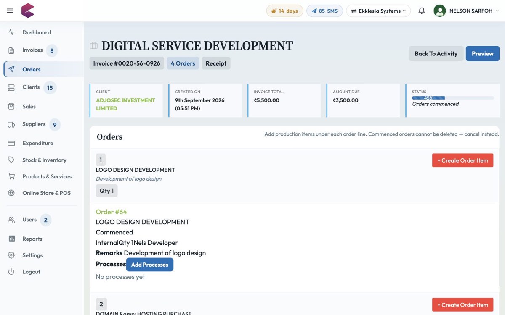The width and height of the screenshot is (505, 315).
Task: Click the 85 SMS balance badge
Action: [x=324, y=11]
